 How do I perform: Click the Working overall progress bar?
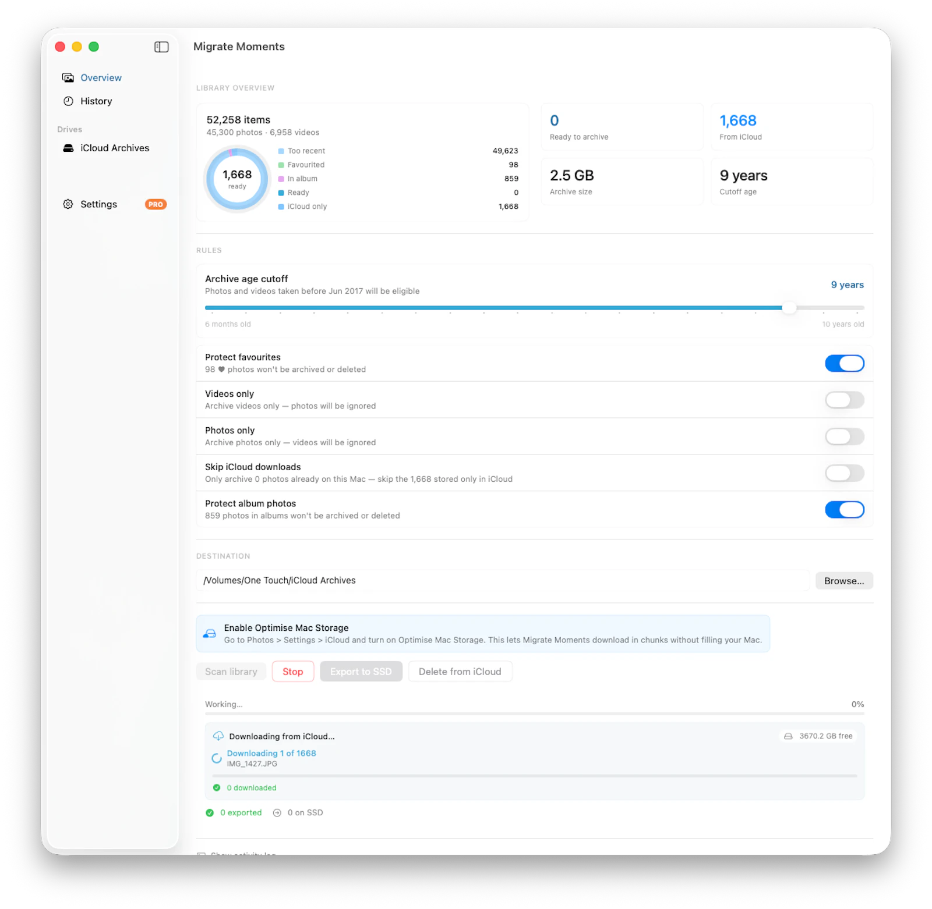point(535,714)
